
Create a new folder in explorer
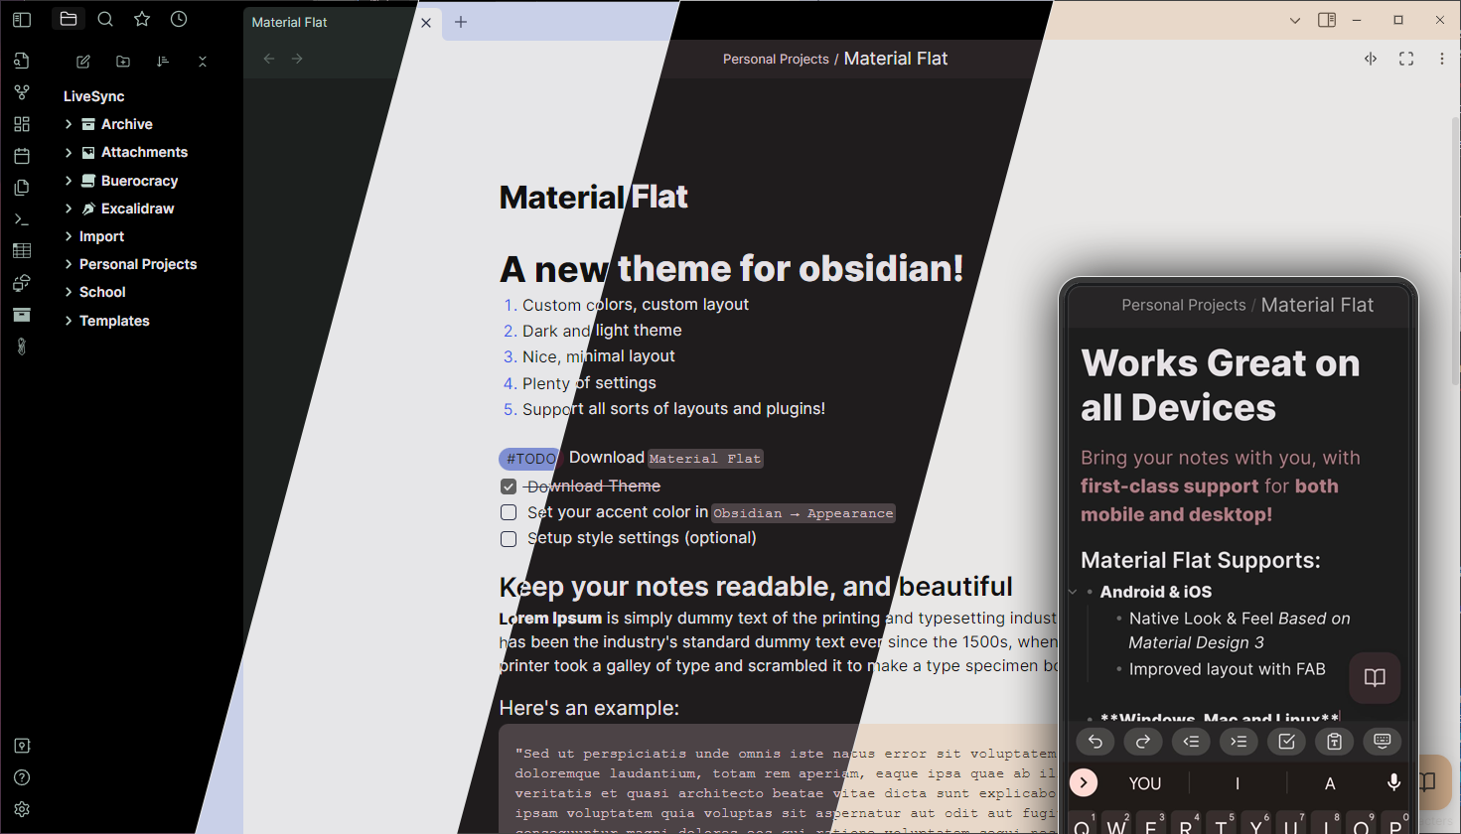tap(123, 62)
